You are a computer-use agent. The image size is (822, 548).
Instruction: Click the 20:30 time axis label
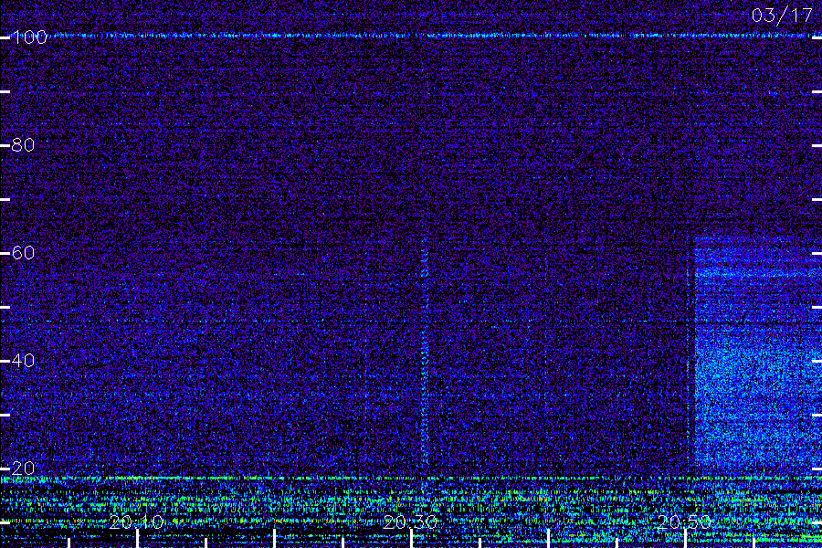[410, 522]
